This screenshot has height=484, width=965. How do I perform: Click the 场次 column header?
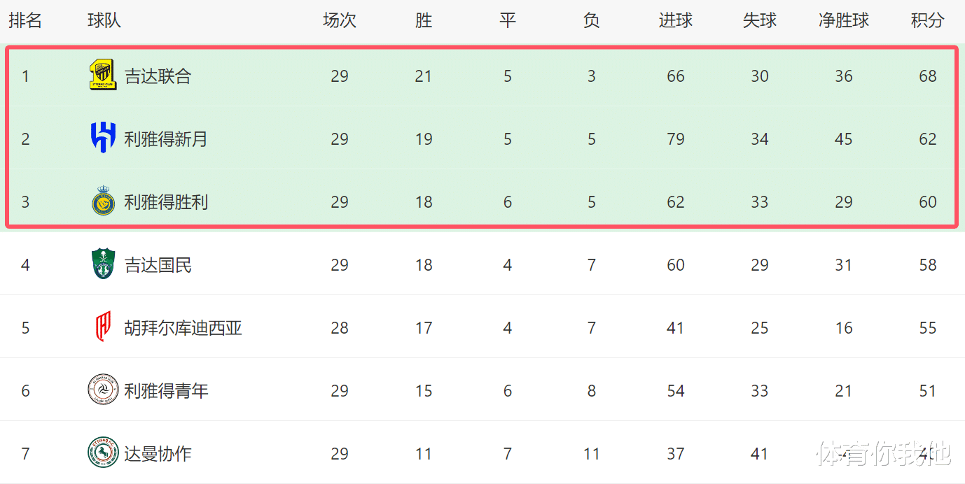pos(340,21)
